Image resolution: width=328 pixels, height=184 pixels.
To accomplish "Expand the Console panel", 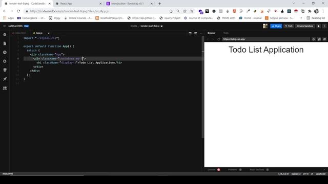I will pyautogui.click(x=214, y=170).
